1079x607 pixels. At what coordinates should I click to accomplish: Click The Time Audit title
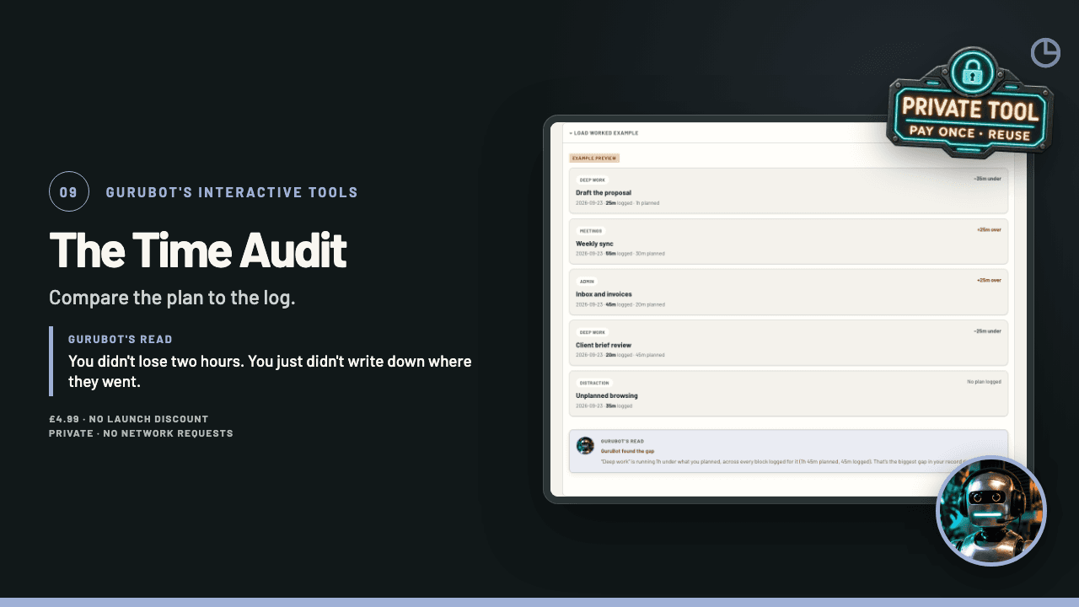click(x=198, y=250)
